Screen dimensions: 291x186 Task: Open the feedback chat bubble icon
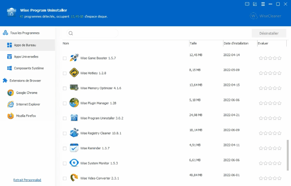[247, 4]
